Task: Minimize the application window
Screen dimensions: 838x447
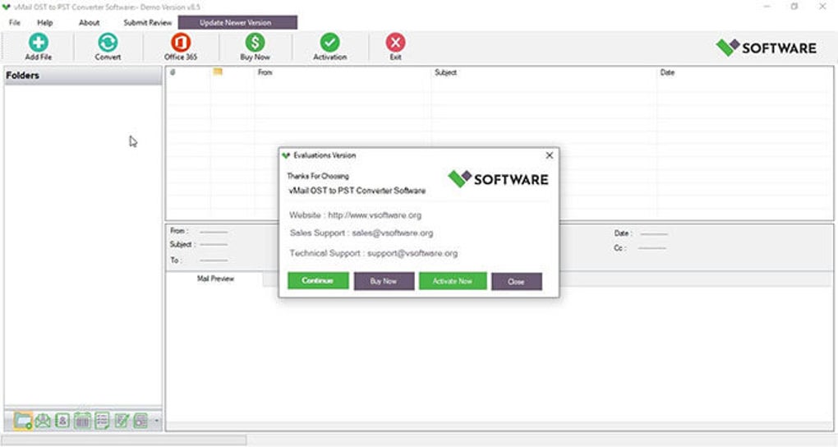Action: tap(767, 7)
